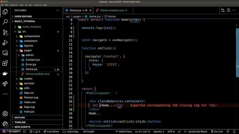Collapse the services folder

37,83
